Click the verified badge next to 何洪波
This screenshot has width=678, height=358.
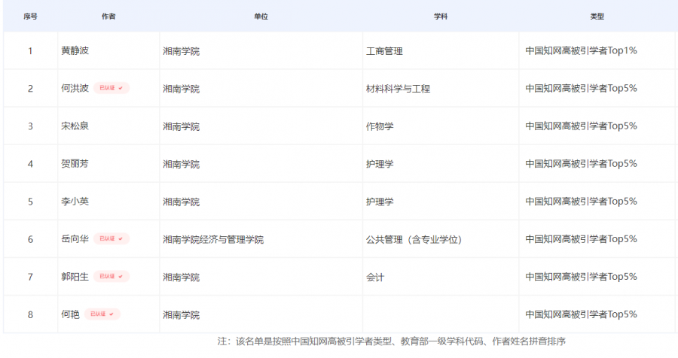[x=111, y=89]
